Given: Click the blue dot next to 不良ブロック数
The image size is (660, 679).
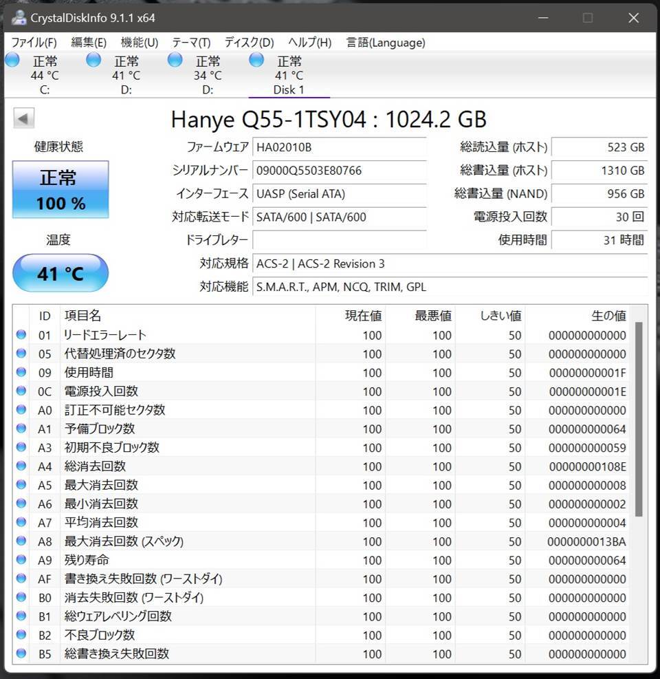Looking at the screenshot, I should tap(21, 635).
